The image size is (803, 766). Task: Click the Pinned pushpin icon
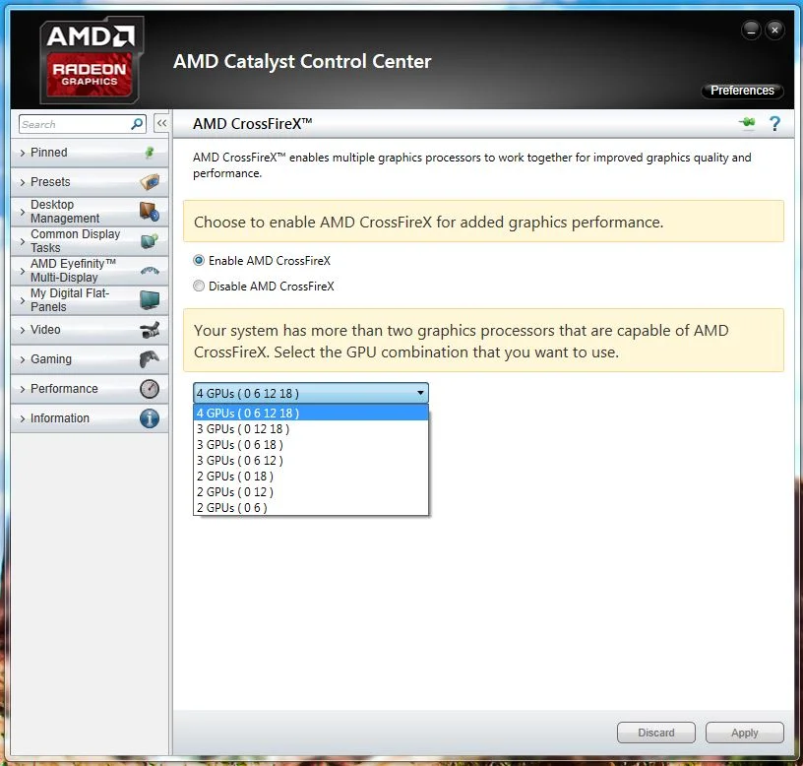pos(150,153)
